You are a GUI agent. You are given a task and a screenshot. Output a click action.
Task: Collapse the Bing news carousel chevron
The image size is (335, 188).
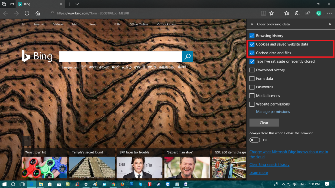(x=26, y=140)
